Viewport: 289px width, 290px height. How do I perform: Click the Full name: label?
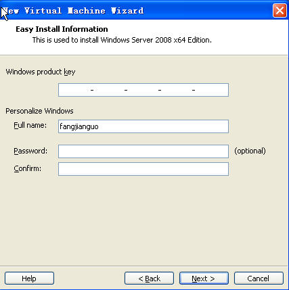(x=30, y=125)
